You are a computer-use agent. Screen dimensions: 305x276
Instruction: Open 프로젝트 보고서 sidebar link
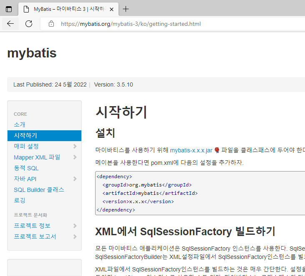pyautogui.click(x=35, y=236)
